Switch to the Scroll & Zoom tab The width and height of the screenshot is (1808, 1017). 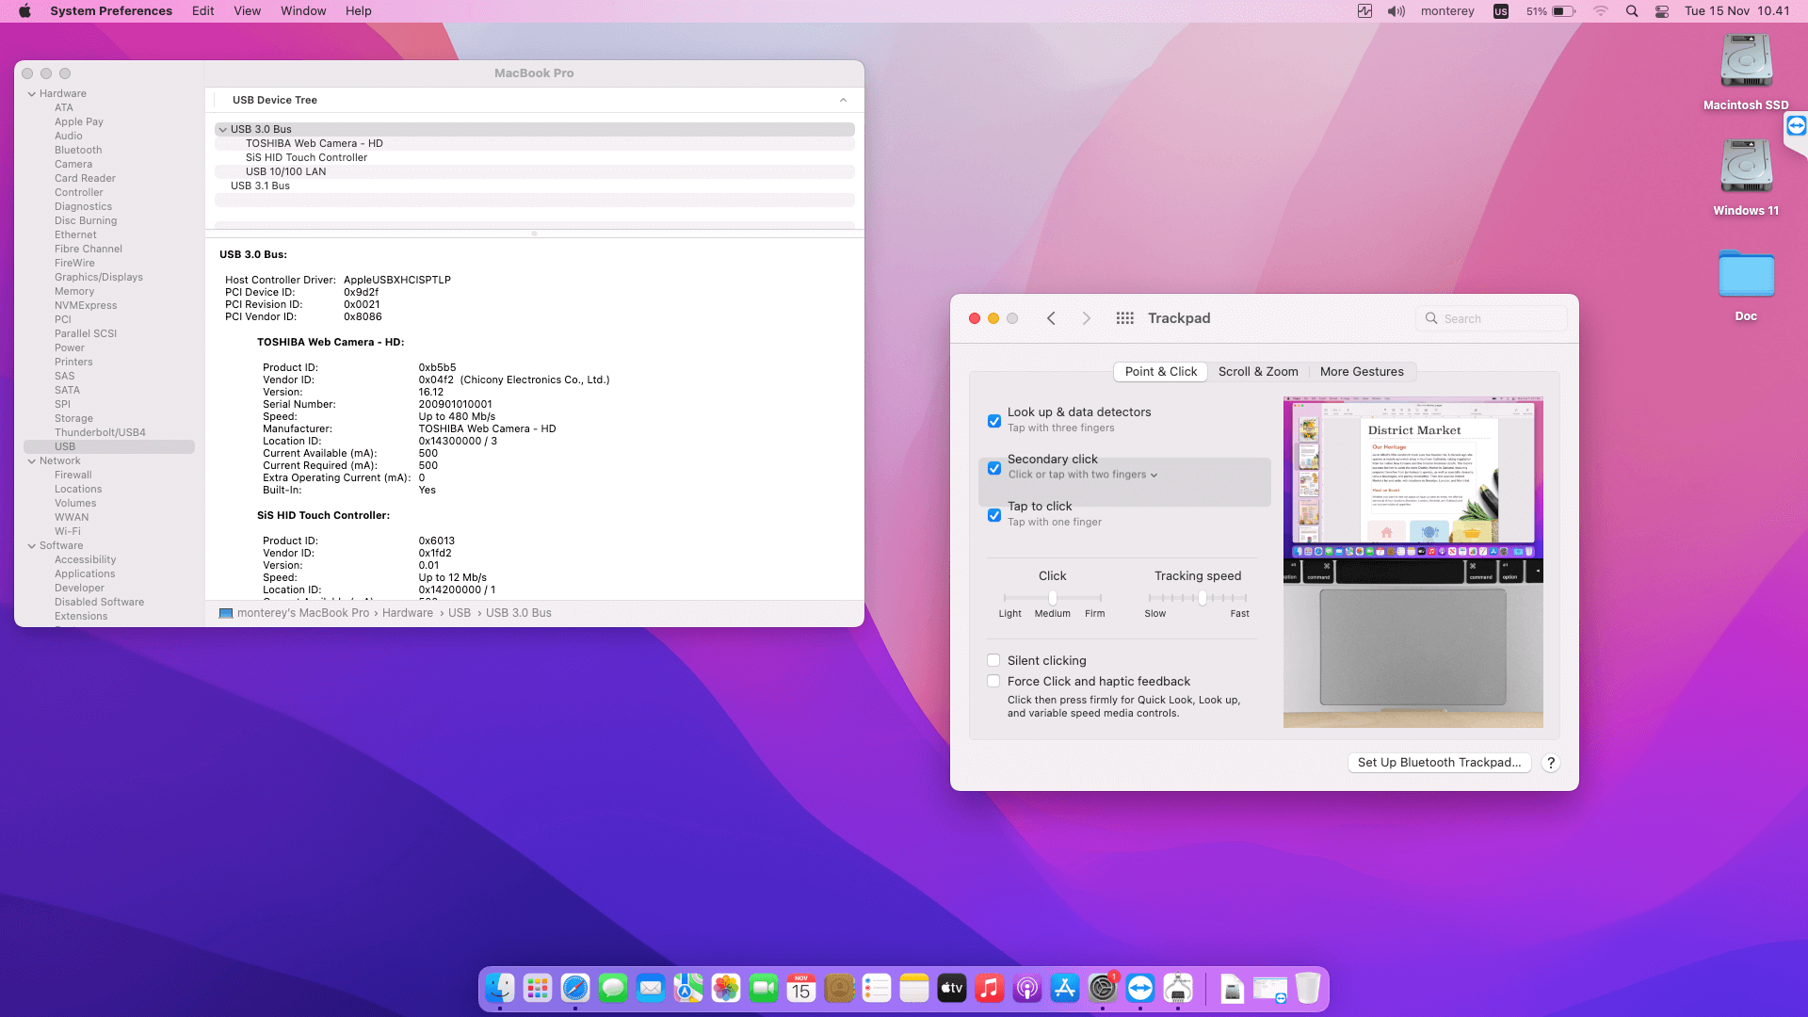[1258, 371]
